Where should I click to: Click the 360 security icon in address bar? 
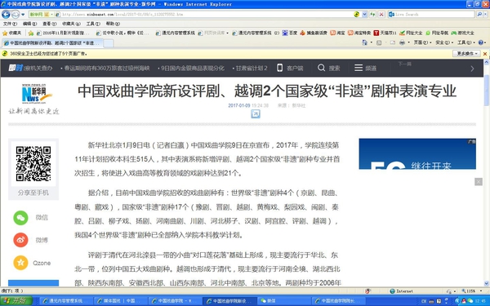click(357, 15)
